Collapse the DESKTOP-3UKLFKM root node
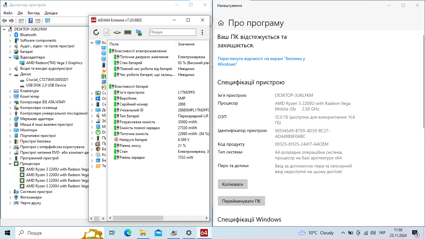 pos(4,29)
